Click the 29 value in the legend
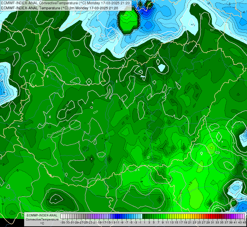 tap(208, 222)
